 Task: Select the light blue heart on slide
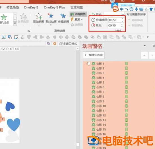pyautogui.click(x=14, y=124)
